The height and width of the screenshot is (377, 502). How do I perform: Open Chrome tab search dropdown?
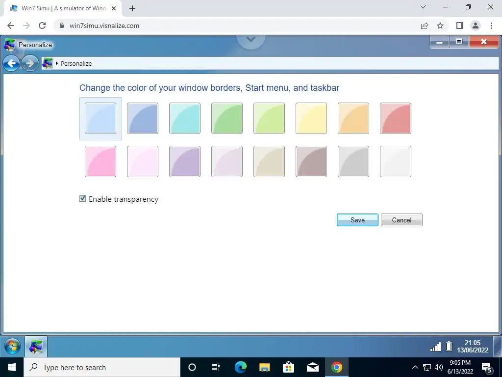pyautogui.click(x=423, y=7)
